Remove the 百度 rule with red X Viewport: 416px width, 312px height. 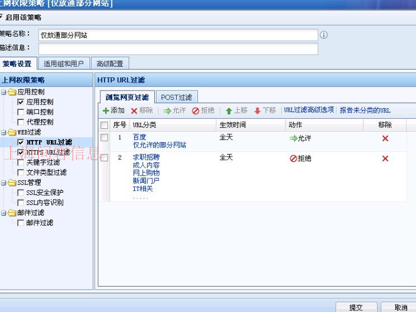[385, 138]
